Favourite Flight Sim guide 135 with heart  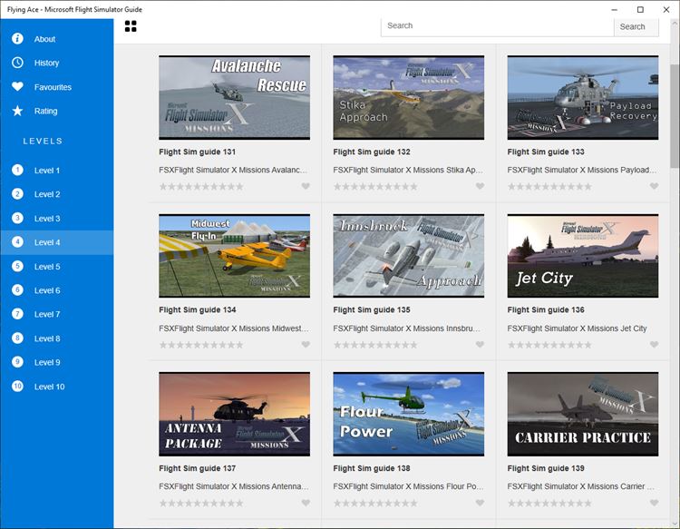[480, 345]
